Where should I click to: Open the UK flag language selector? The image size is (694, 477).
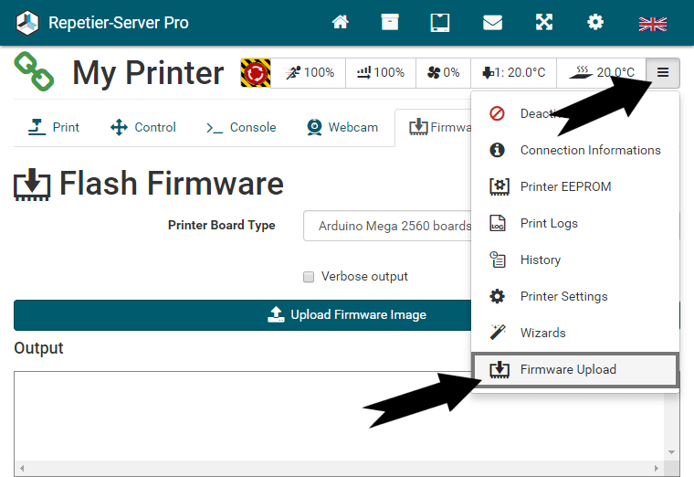(x=652, y=24)
